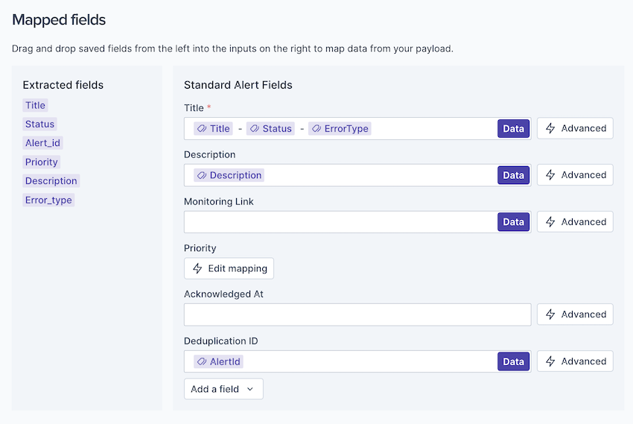The height and width of the screenshot is (424, 633).
Task: Click into the Acknowledged At input field
Action: click(357, 314)
